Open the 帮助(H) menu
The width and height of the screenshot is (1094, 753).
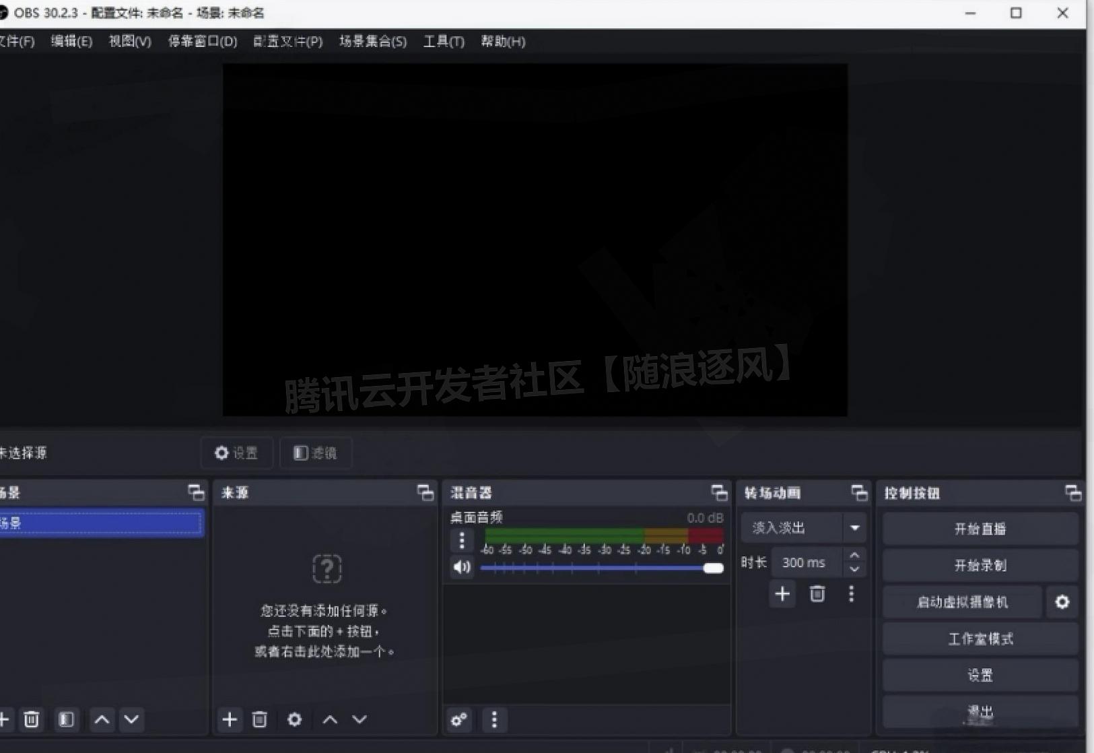503,41
